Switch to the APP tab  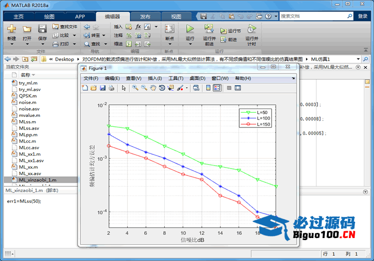[x=80, y=17]
